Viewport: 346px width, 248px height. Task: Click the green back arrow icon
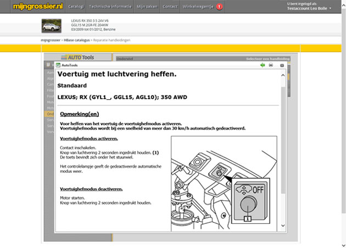(x=263, y=65)
